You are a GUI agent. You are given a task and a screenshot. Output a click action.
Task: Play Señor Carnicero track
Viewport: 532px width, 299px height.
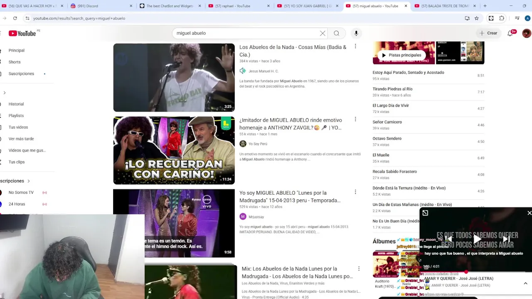pyautogui.click(x=429, y=125)
